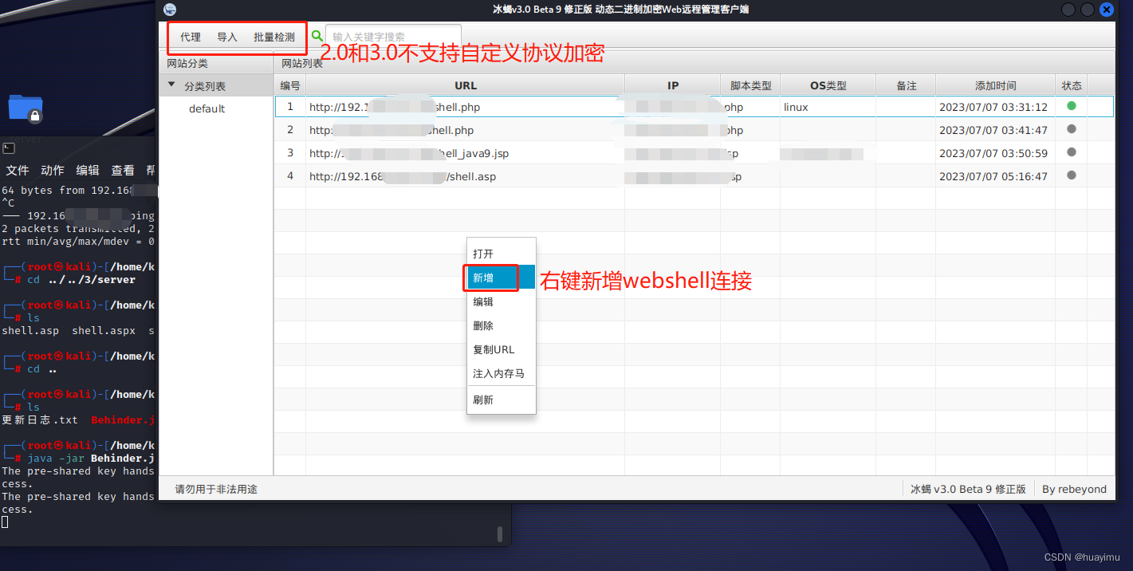This screenshot has width=1133, height=571.
Task: Click the green online status dot for shell.php
Action: click(x=1072, y=104)
